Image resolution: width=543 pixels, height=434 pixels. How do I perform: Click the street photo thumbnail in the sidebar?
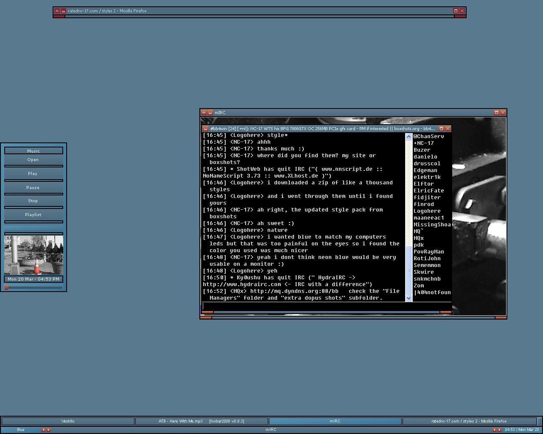(x=34, y=255)
